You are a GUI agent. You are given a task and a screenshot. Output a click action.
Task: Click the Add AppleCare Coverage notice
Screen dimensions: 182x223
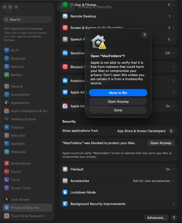tap(25, 34)
